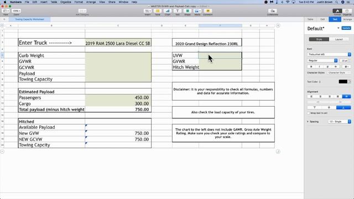
Task: Click the Table toolbar icon
Action: [158, 11]
